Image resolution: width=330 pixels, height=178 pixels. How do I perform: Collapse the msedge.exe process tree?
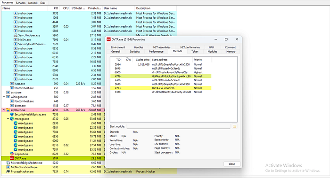[8, 119]
